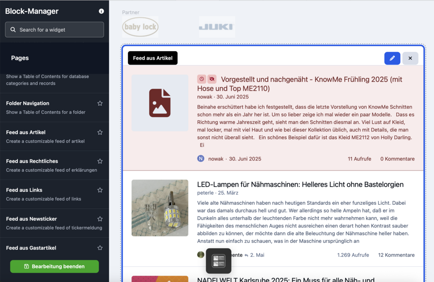Click the baby lock partner logo
The width and height of the screenshot is (434, 282).
(x=140, y=27)
